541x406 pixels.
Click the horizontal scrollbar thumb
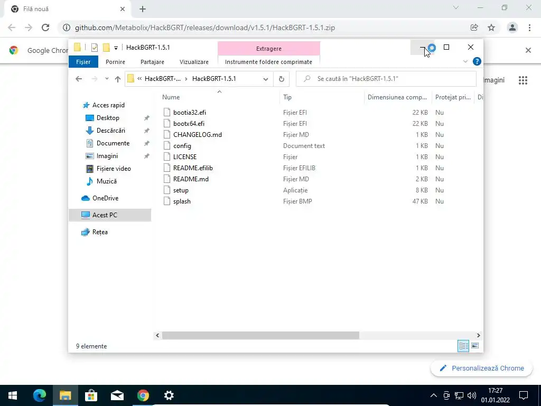(260, 335)
